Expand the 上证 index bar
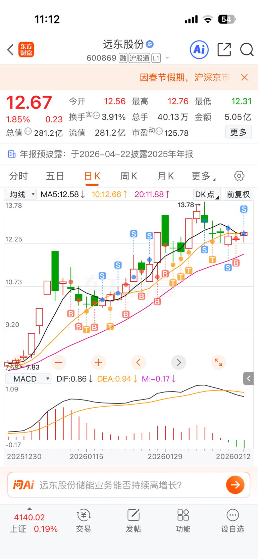 tap(30, 509)
